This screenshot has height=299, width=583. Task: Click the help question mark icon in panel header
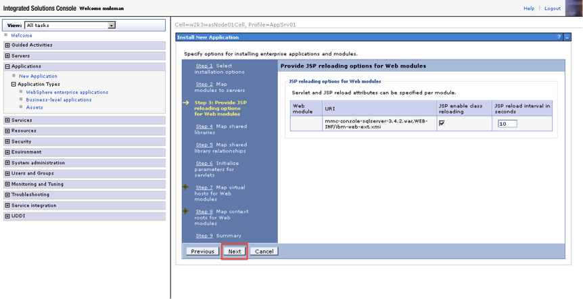click(559, 37)
